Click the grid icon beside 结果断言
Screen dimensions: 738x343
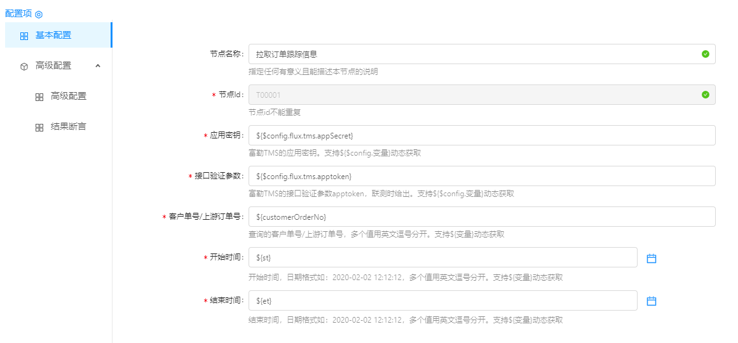(x=39, y=128)
